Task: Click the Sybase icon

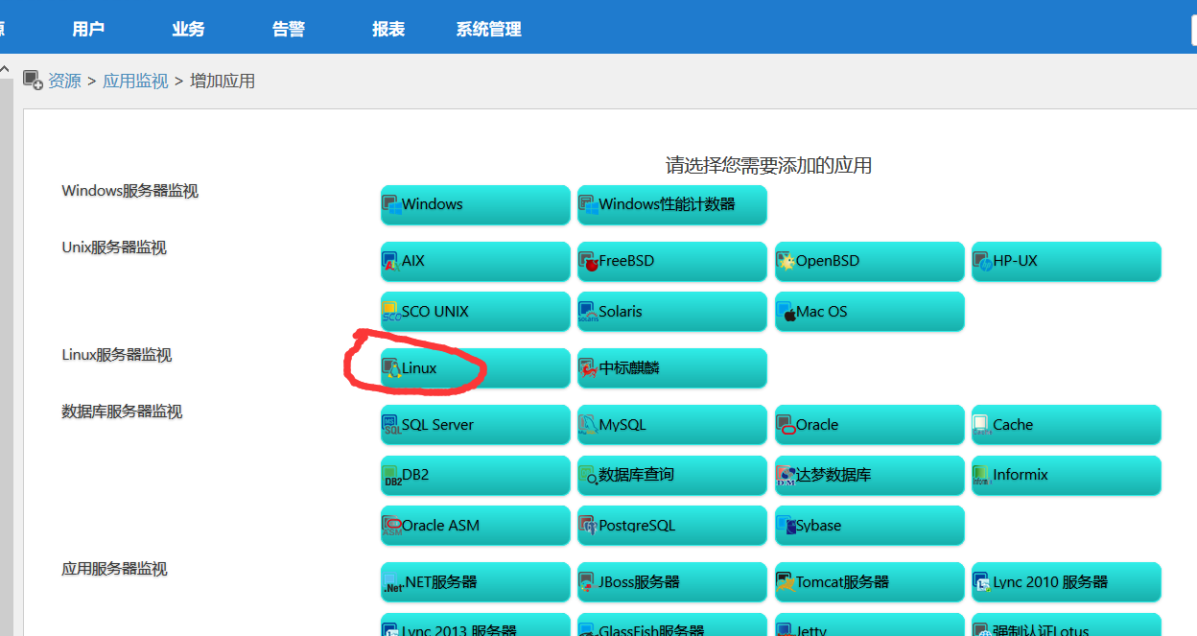Action: [786, 526]
